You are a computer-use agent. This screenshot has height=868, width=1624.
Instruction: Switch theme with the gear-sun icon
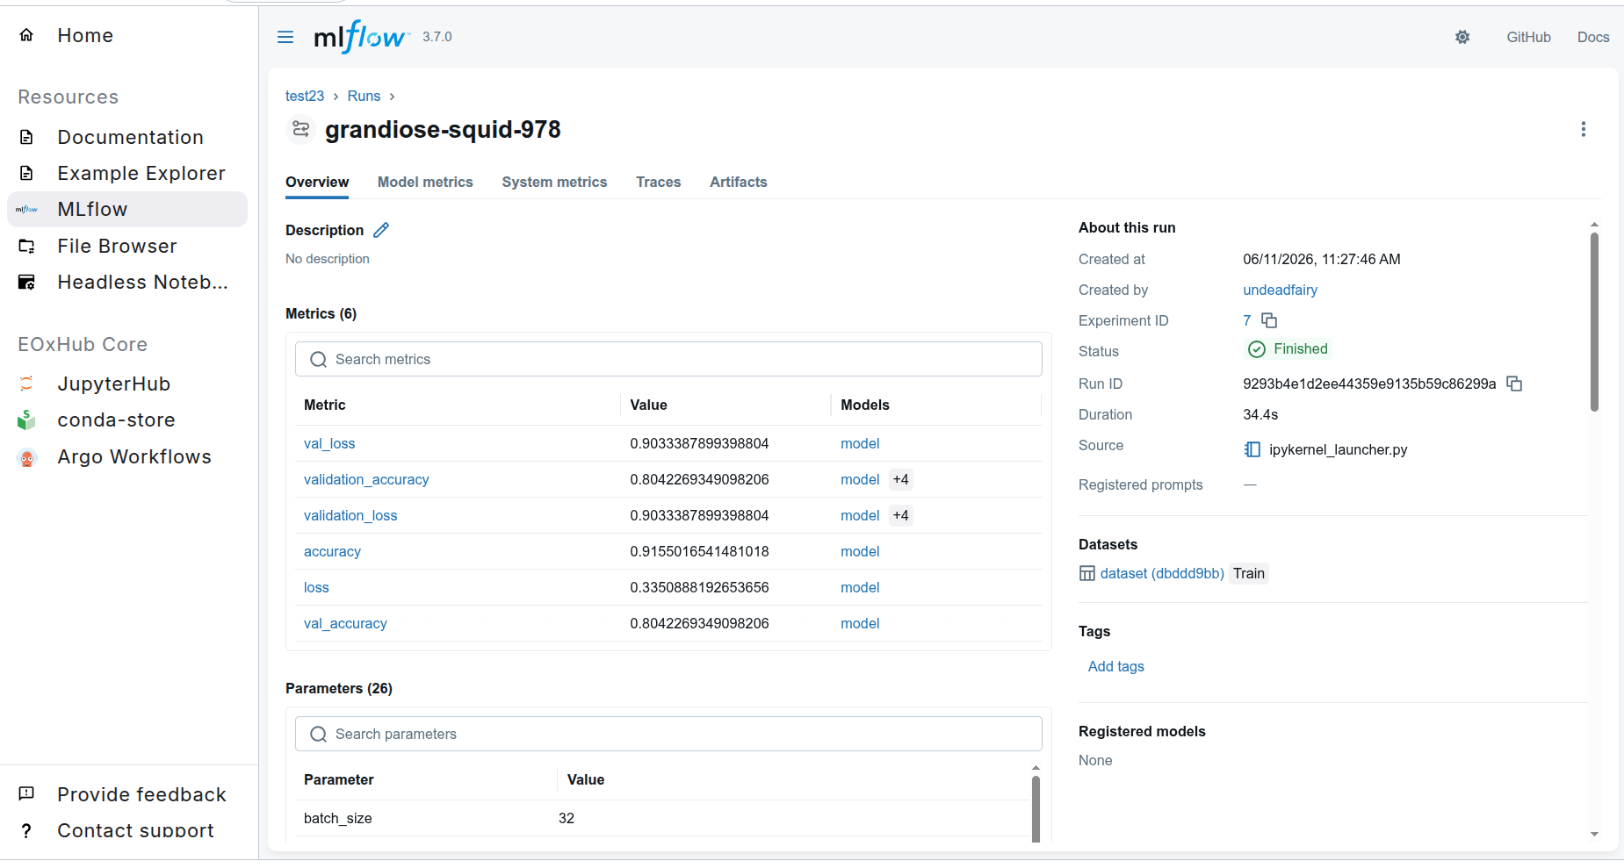(1462, 37)
